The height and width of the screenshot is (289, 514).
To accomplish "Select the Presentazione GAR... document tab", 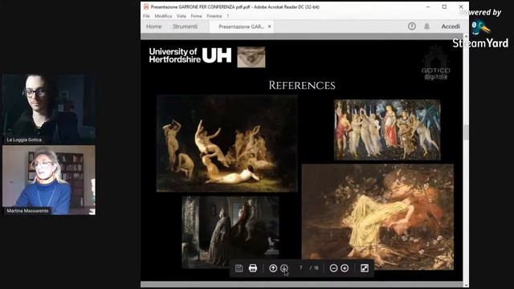I will (x=241, y=26).
